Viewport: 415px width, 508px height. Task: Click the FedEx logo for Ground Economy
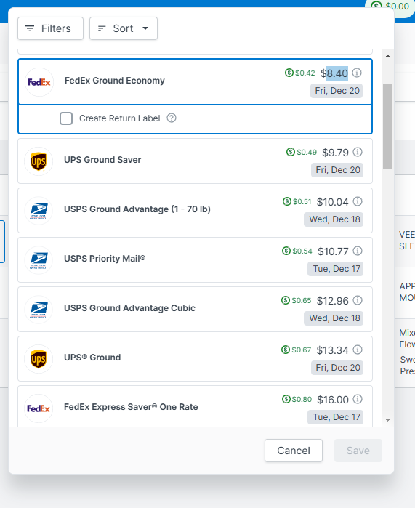click(x=39, y=82)
